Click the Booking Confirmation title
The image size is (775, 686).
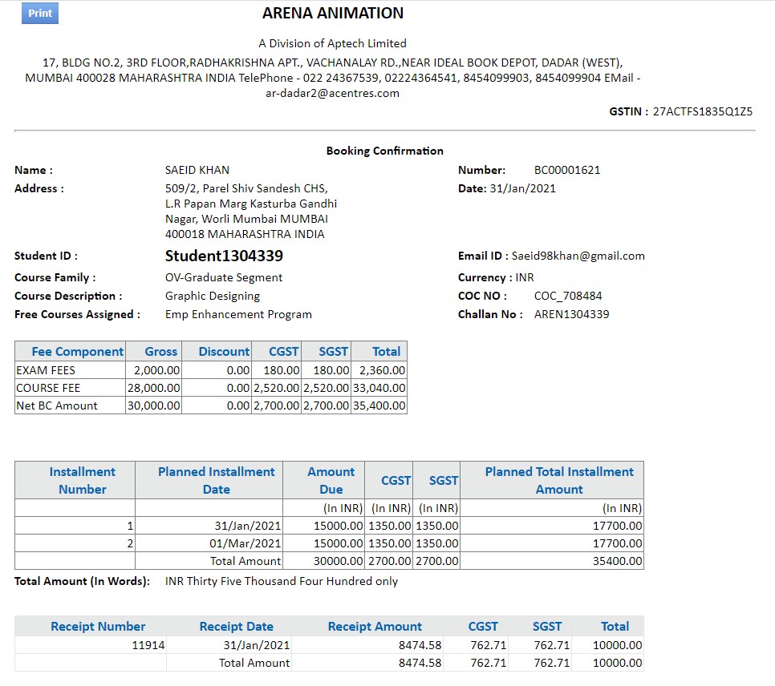pyautogui.click(x=384, y=151)
